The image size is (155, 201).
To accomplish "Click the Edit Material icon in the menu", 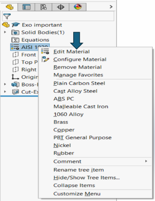I will (45, 52).
